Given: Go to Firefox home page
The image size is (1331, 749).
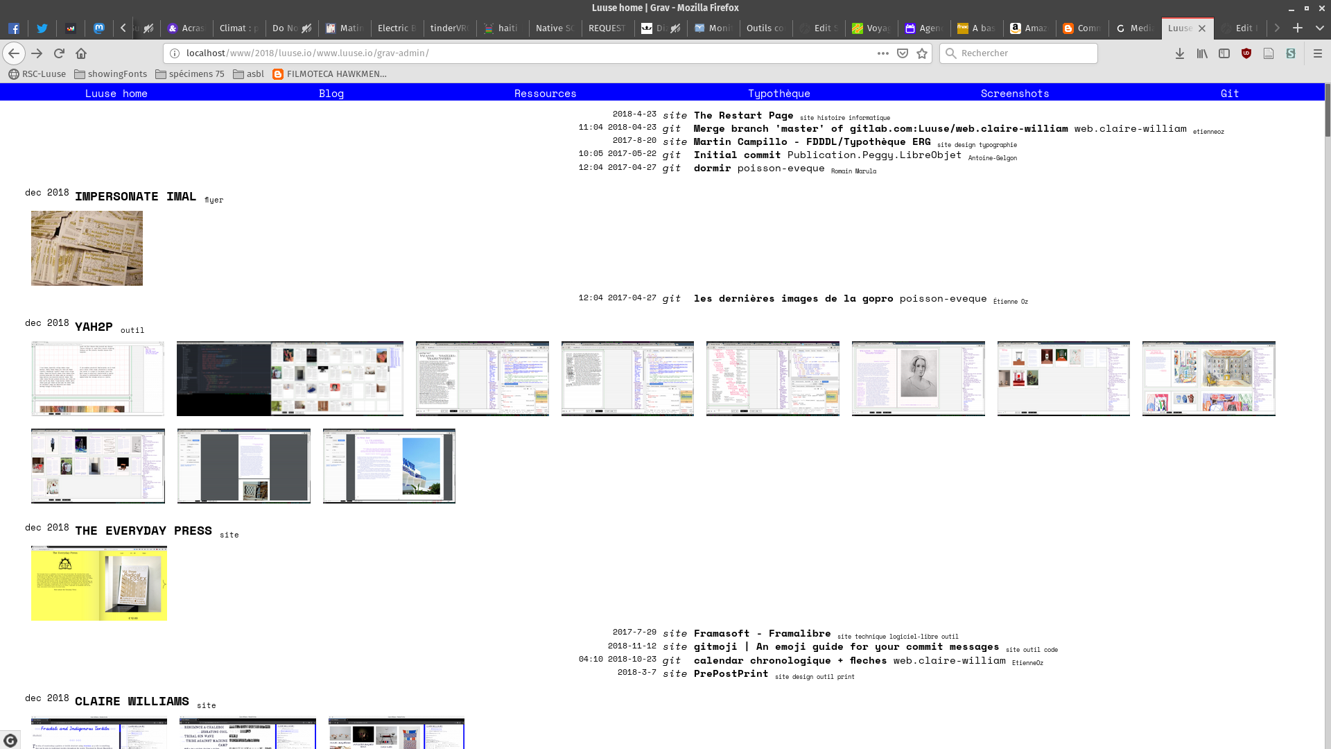Looking at the screenshot, I should (x=81, y=53).
